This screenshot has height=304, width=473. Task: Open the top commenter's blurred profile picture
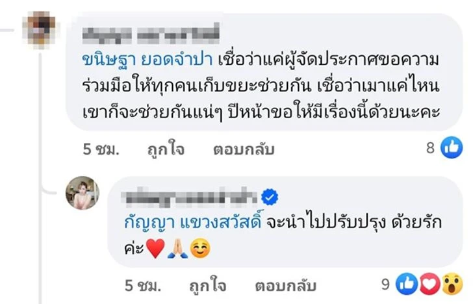(x=41, y=31)
